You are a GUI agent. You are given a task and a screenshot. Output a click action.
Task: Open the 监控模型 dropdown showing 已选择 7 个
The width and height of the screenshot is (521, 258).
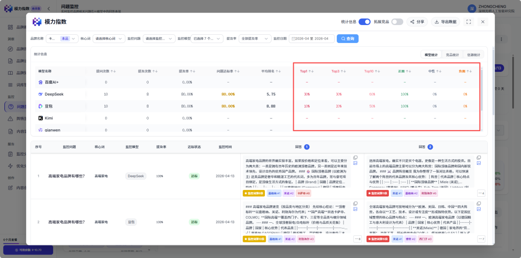tap(207, 39)
